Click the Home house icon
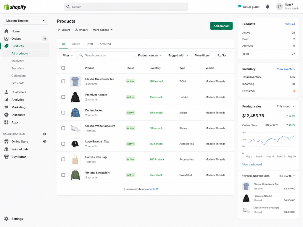Screen dimensions: 303x227 (x=7, y=31)
